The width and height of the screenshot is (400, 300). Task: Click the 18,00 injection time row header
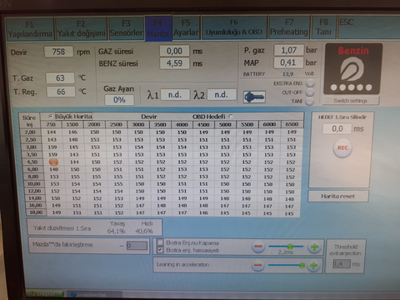coord(36,212)
